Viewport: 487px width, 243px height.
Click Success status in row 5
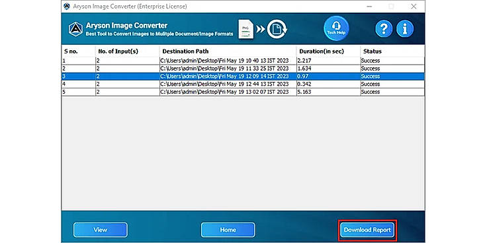392,92
